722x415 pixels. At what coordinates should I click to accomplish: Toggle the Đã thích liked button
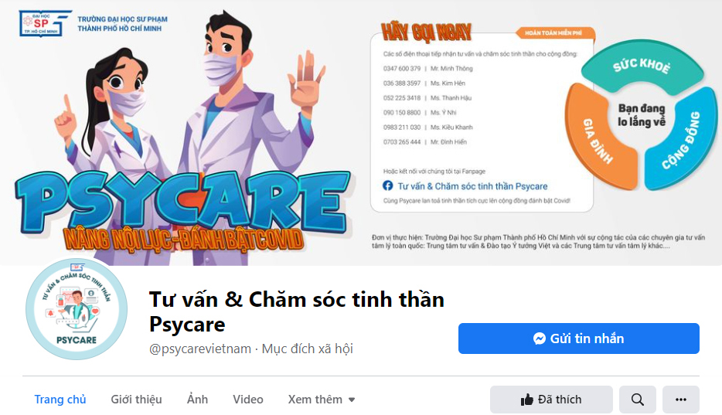pos(551,400)
